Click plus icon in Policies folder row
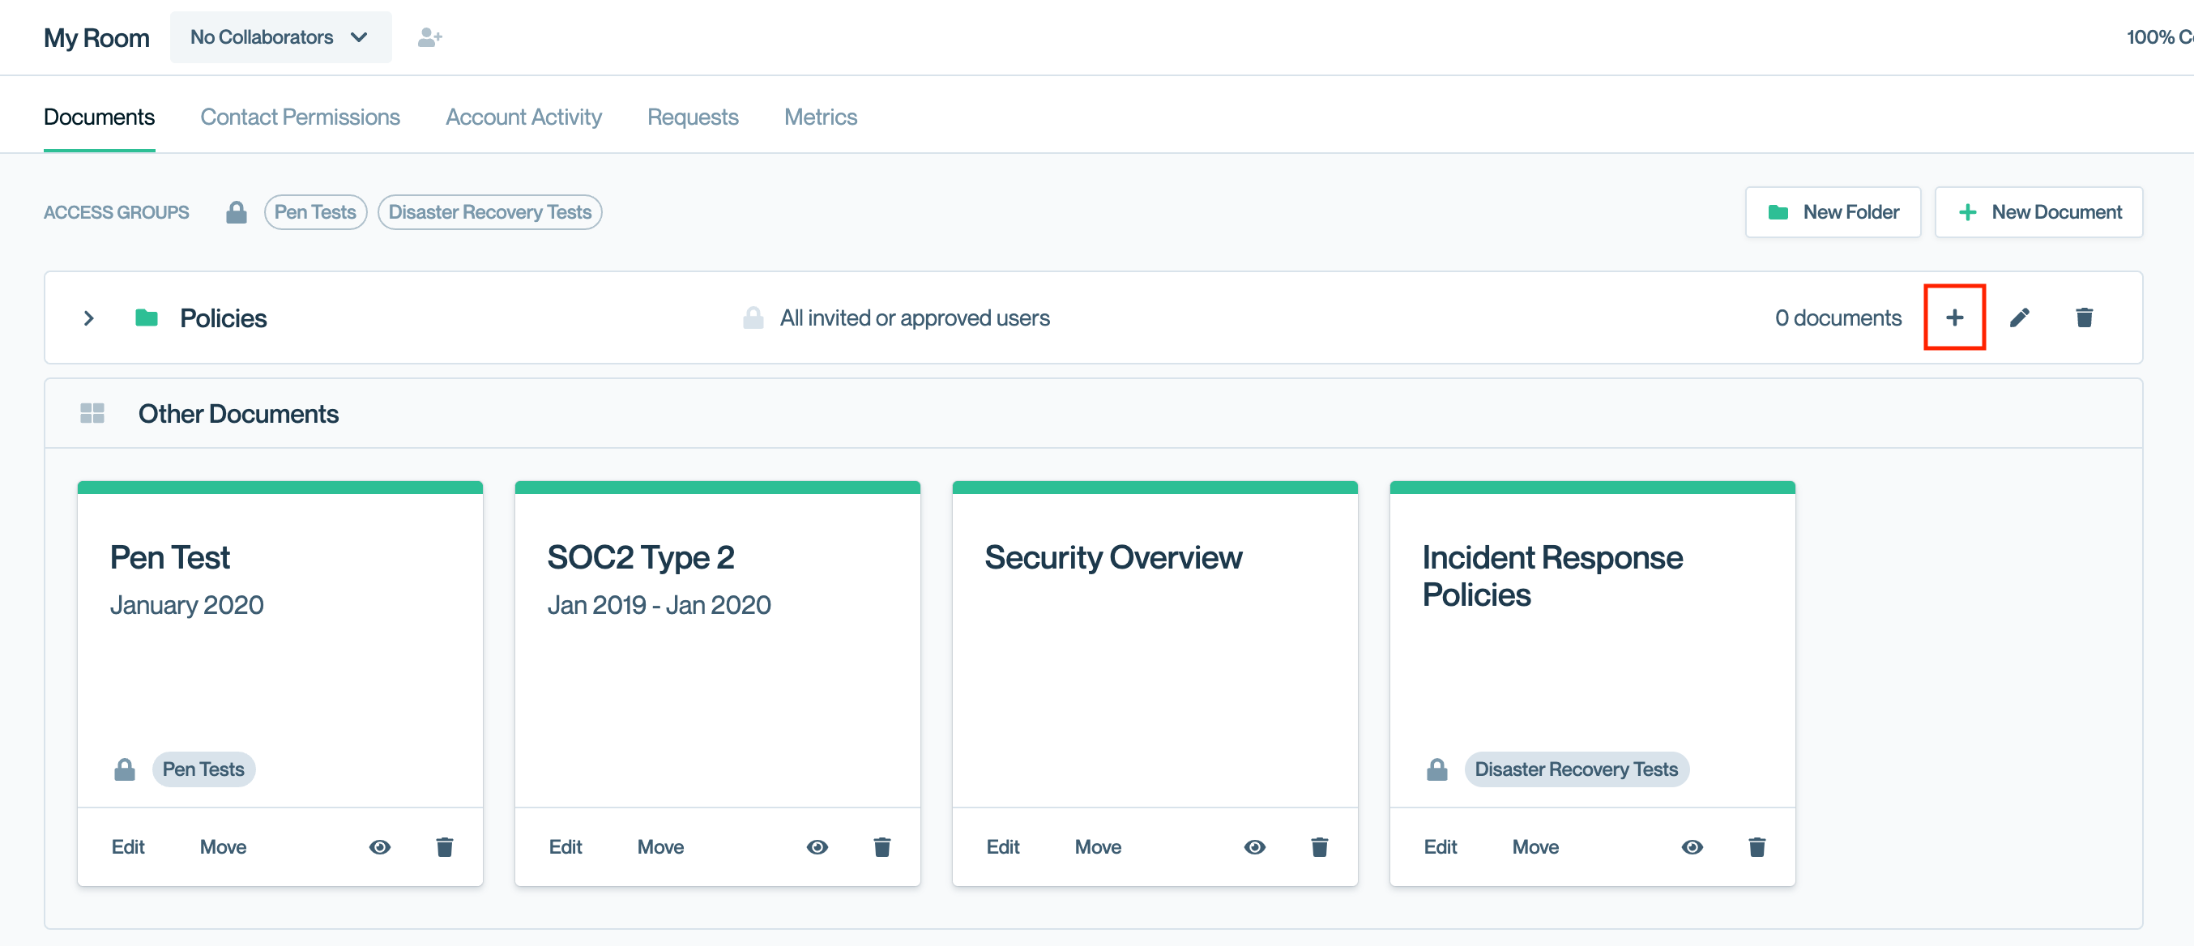 [1954, 317]
